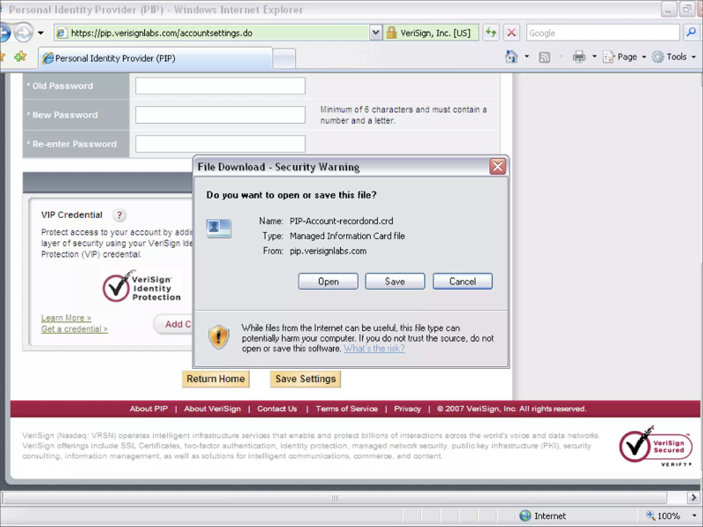Click the horizontal scrollbar right arrow
This screenshot has width=703, height=527.
click(x=693, y=497)
